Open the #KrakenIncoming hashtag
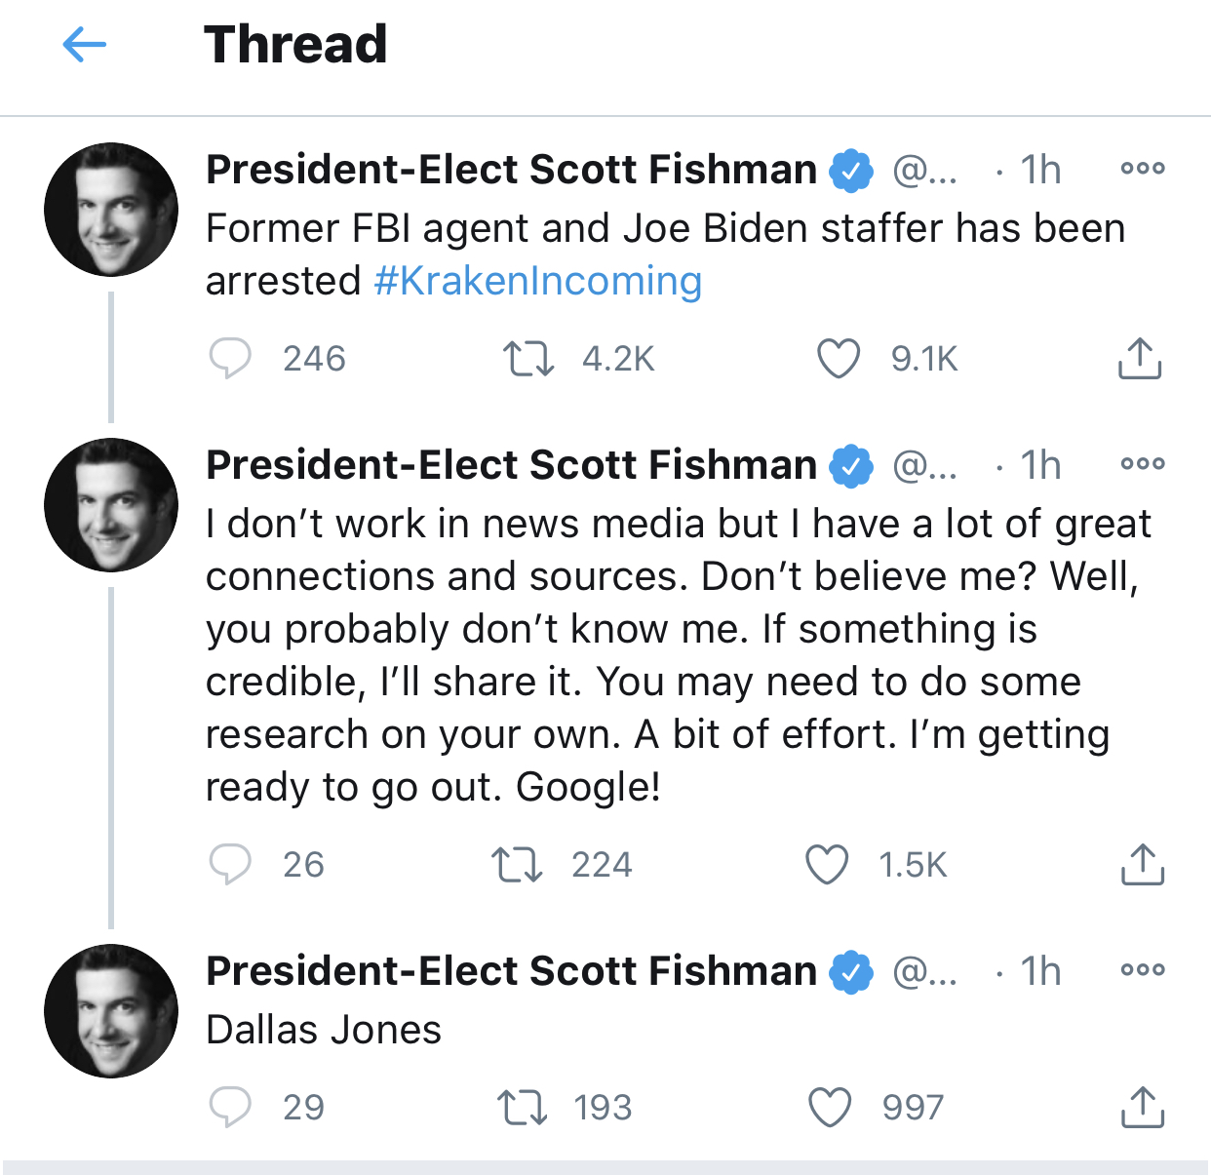 (537, 281)
